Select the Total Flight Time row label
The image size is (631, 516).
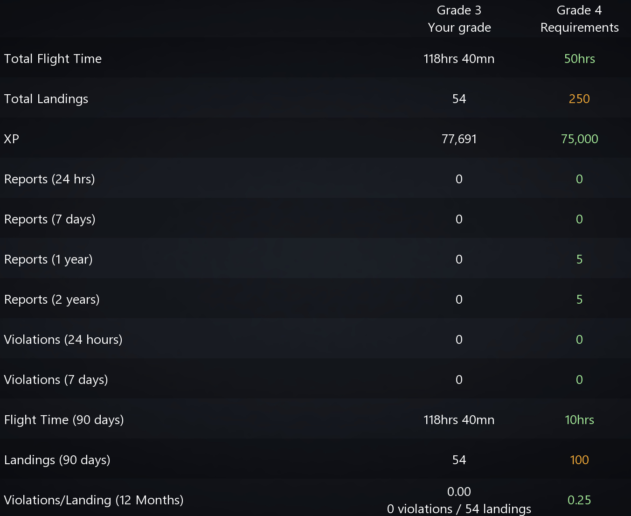pos(53,59)
